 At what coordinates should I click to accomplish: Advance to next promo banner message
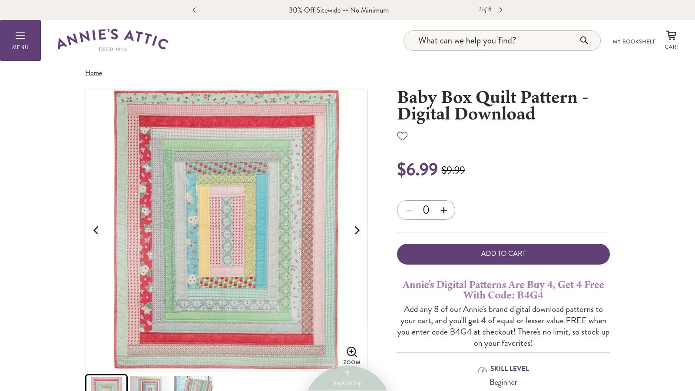point(500,10)
